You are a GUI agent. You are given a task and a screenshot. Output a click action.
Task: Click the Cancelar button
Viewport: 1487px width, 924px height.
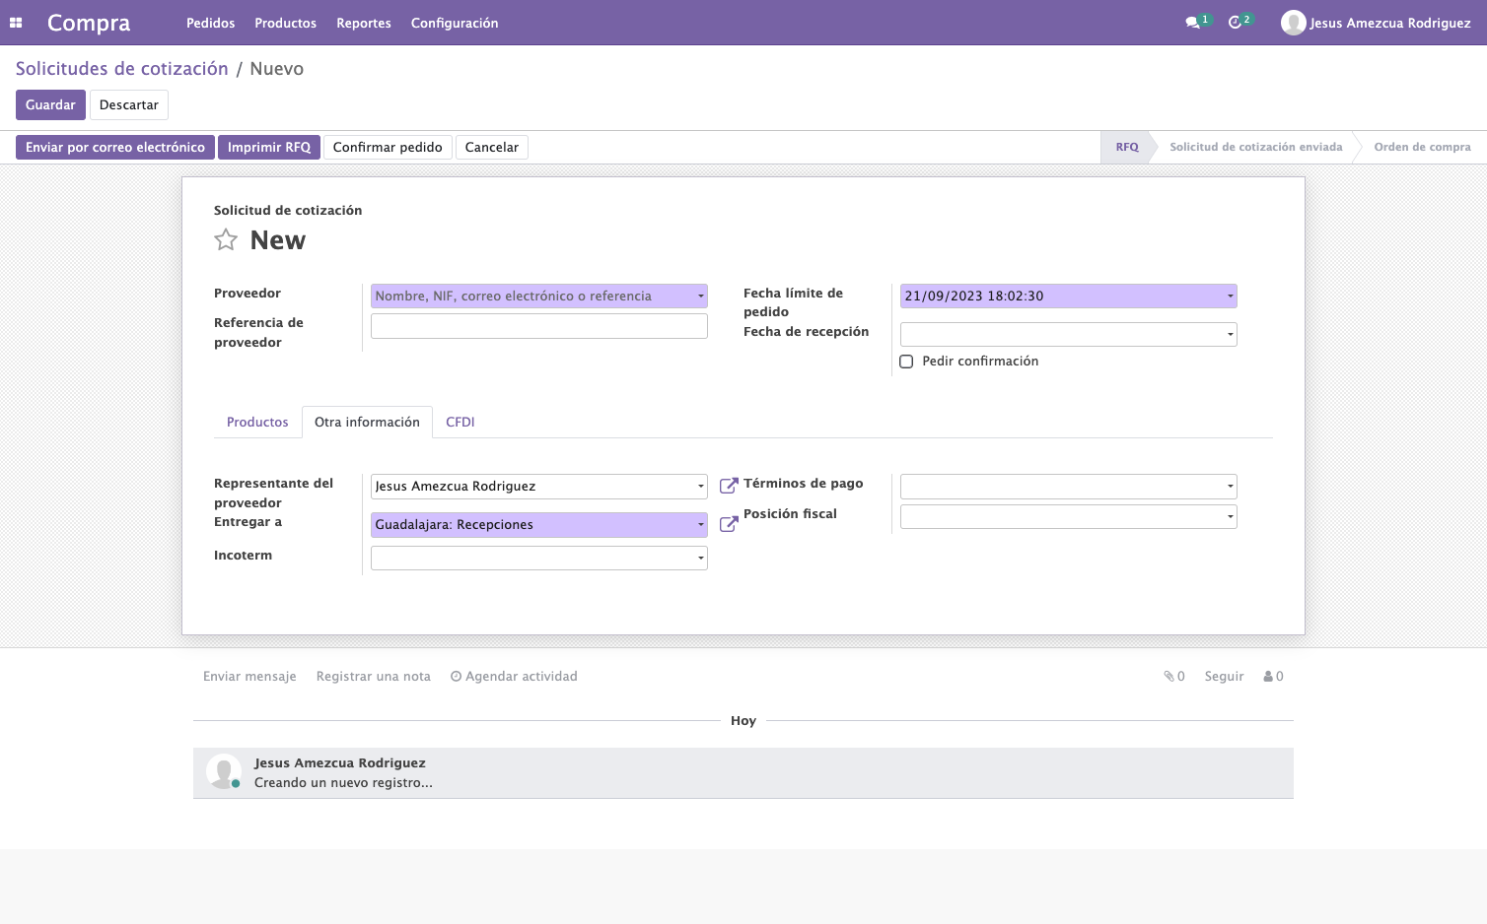click(492, 147)
